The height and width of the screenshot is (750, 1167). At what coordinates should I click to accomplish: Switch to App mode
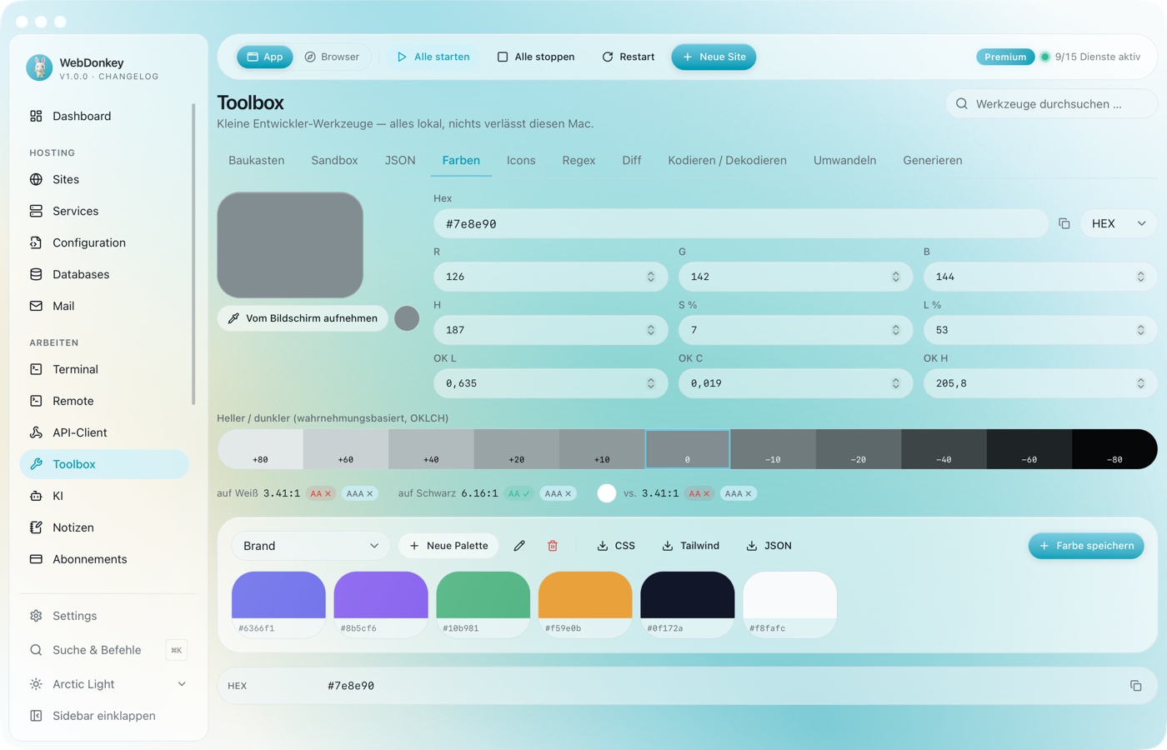click(265, 57)
